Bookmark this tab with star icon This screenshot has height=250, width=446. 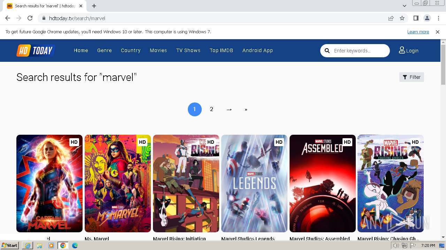[x=402, y=18]
